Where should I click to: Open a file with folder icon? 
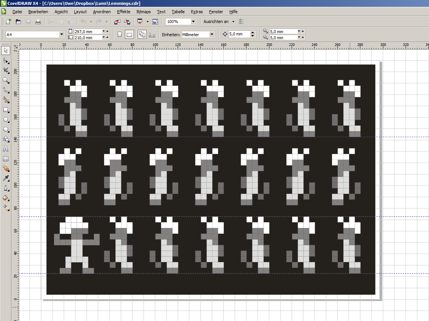(x=18, y=21)
